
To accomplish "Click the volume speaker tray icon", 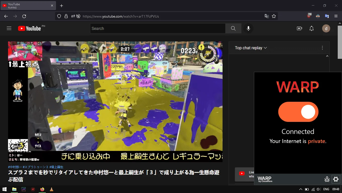I will [x=319, y=189].
